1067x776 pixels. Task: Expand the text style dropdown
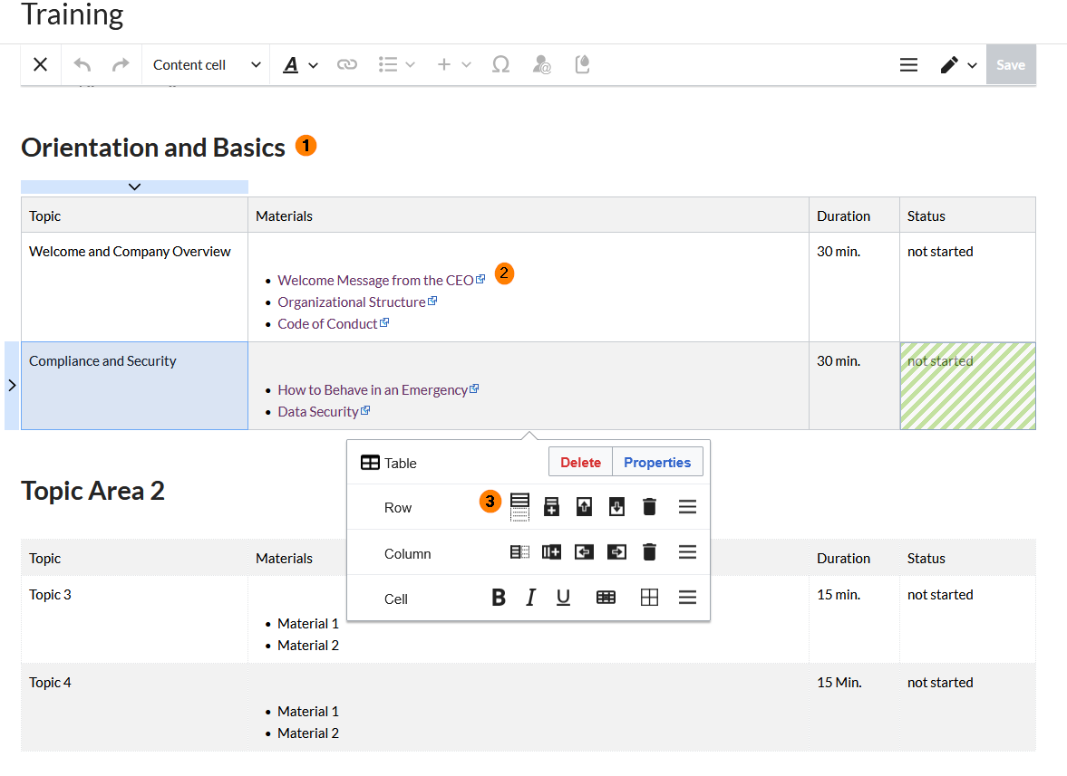coord(301,65)
